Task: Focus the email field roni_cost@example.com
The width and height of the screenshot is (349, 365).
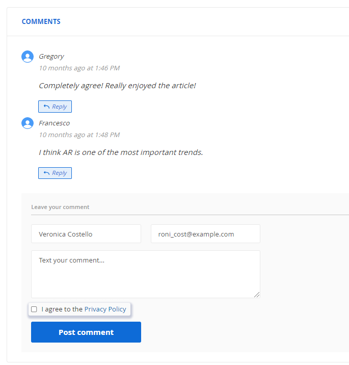Action: pyautogui.click(x=205, y=234)
